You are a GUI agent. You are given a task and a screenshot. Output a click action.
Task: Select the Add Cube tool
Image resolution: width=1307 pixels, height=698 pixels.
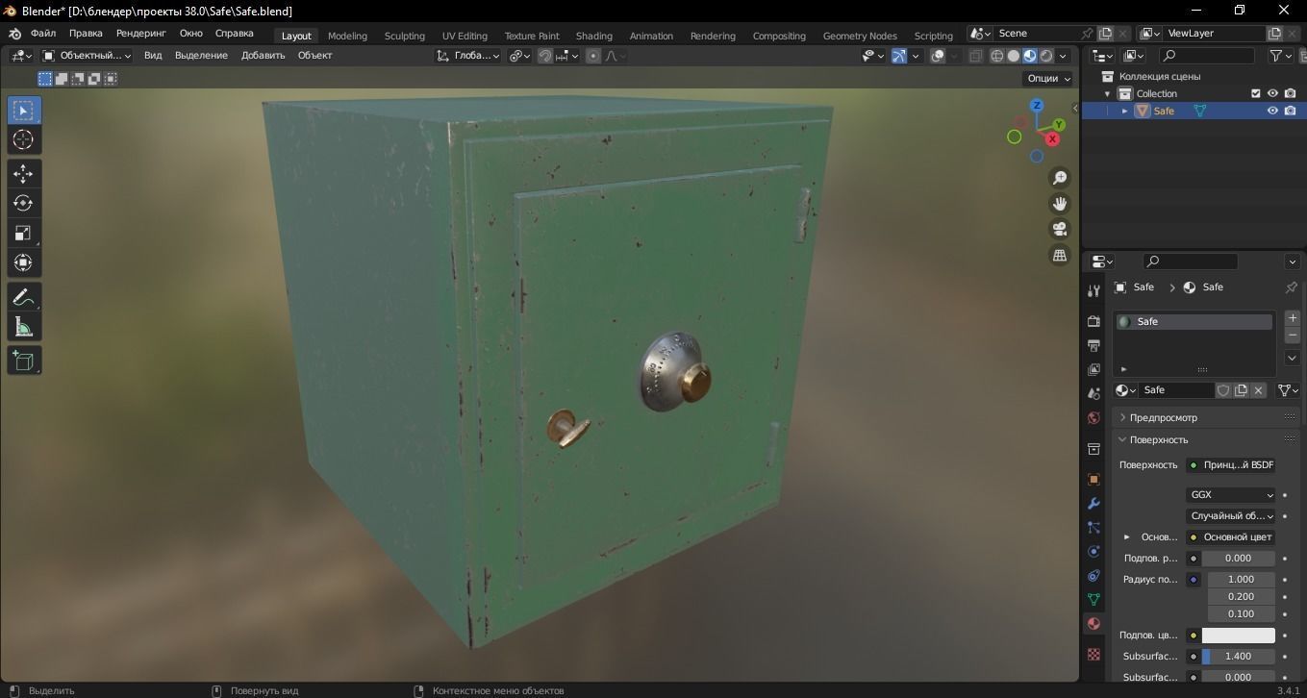point(24,361)
